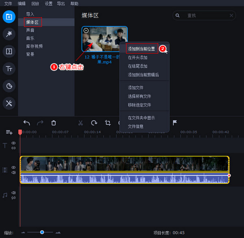244x238 pixels.
Task: Open the 回放 menu
Action: [35, 3]
